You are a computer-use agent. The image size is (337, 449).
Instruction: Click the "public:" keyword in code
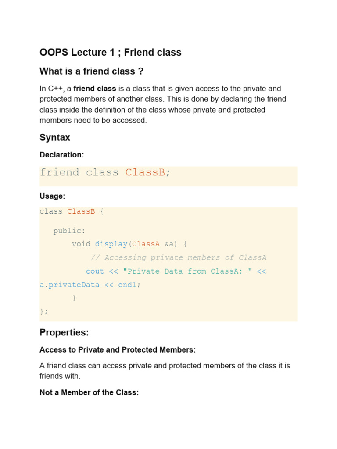coord(69,231)
